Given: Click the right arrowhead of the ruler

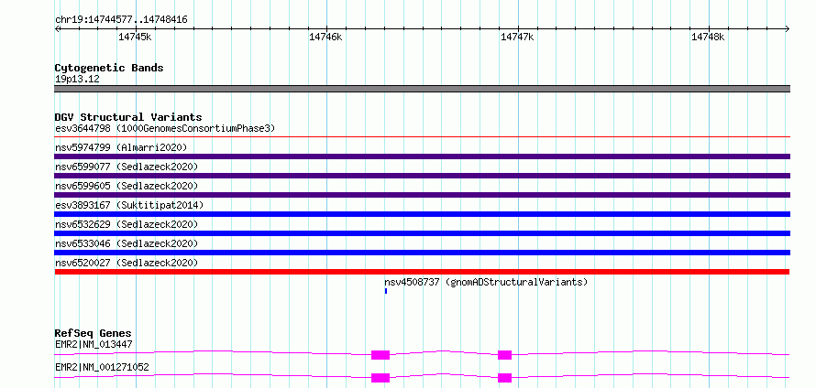Looking at the screenshot, I should pos(787,28).
